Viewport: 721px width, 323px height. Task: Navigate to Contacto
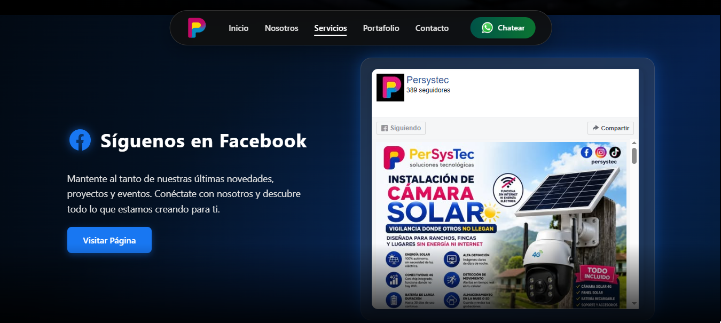pos(432,28)
